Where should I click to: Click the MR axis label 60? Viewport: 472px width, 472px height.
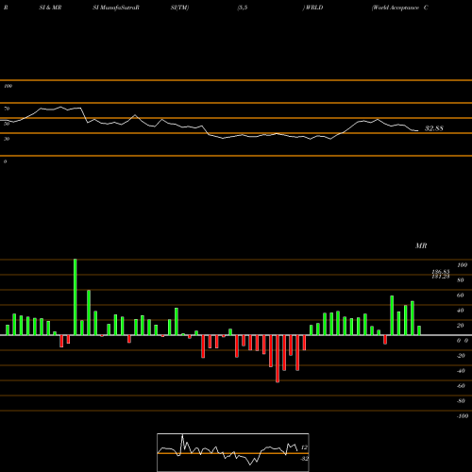click(461, 295)
